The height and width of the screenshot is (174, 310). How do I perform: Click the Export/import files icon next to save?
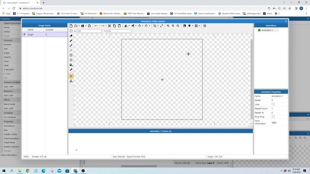(89, 26)
